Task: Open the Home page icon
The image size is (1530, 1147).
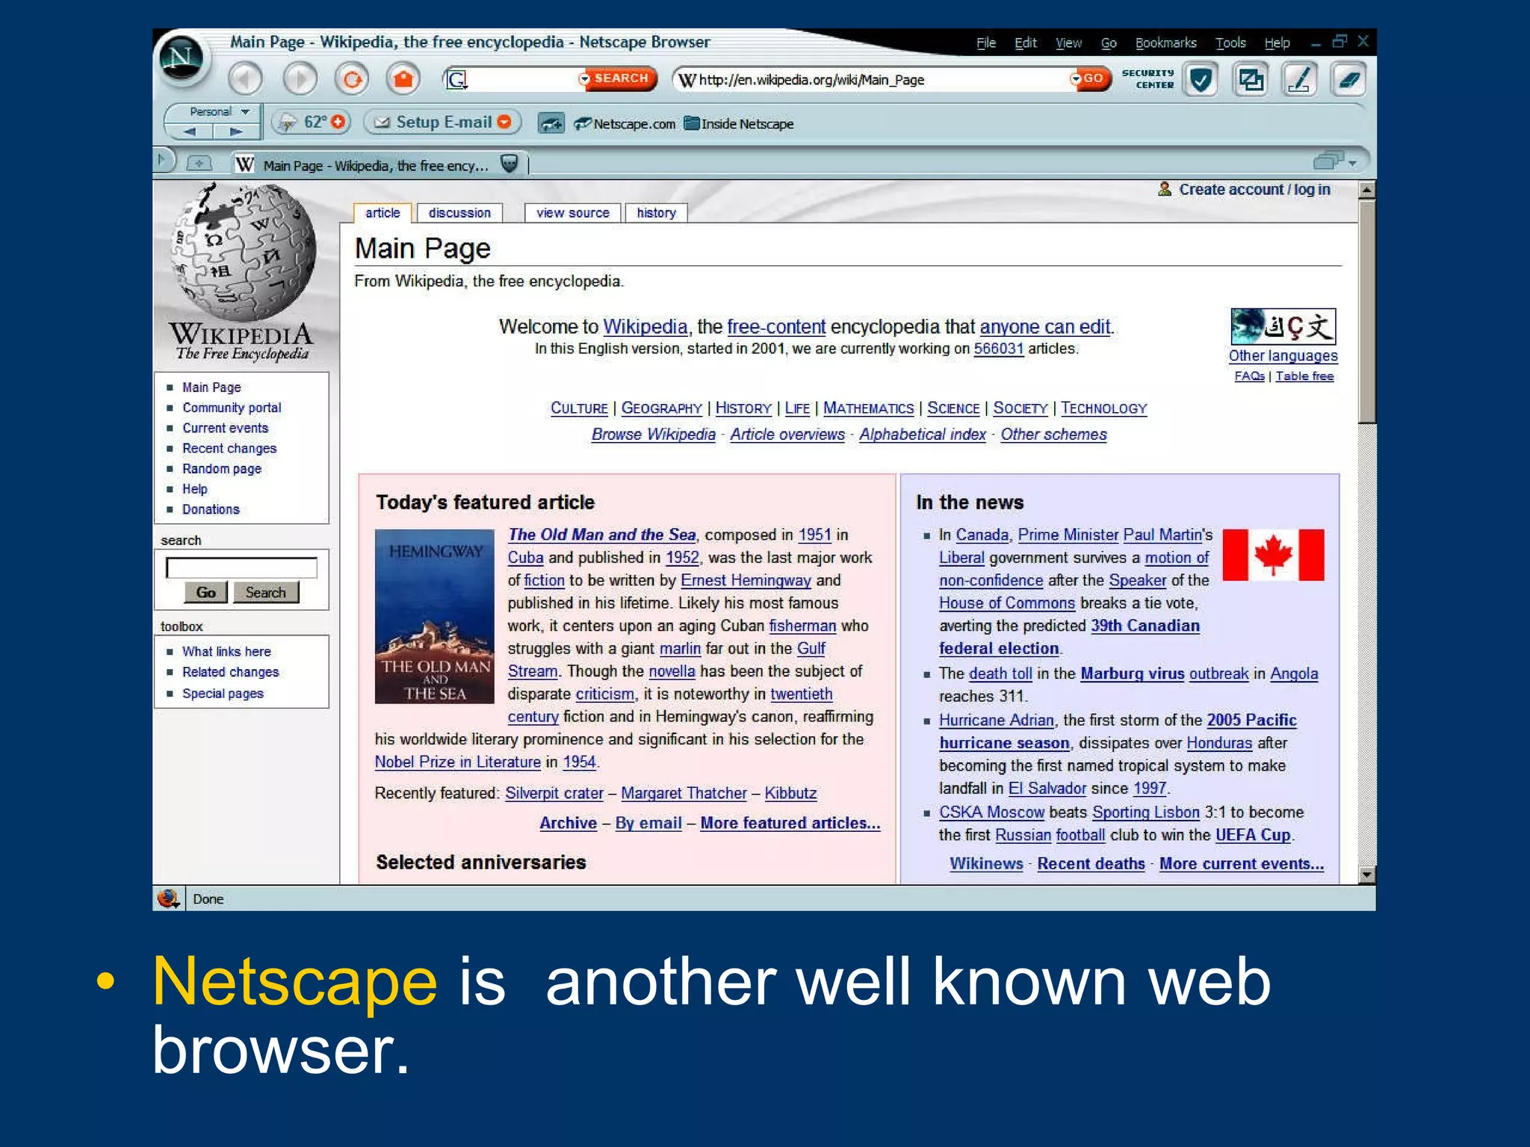Action: pos(403,78)
